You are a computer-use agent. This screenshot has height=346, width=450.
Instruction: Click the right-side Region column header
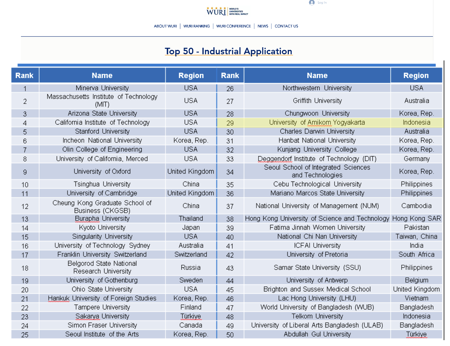pyautogui.click(x=416, y=76)
